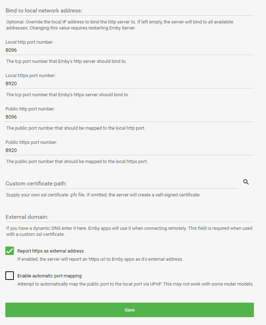266x325 pixels.
Task: Enable automatic port mapping
Action: (10, 276)
